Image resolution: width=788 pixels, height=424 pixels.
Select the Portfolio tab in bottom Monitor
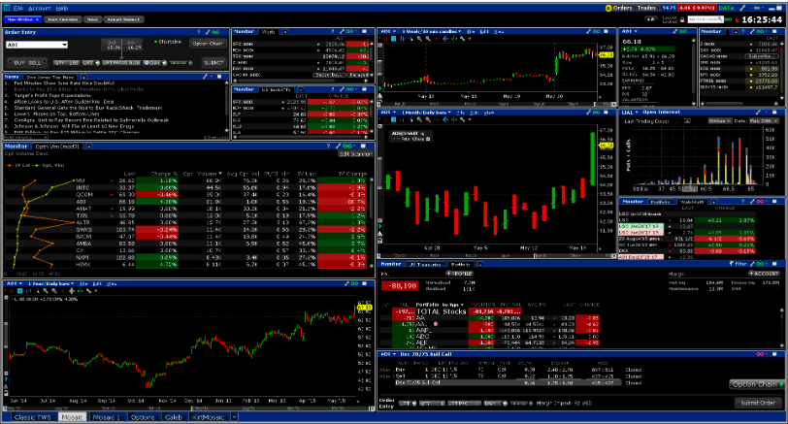pyautogui.click(x=460, y=264)
